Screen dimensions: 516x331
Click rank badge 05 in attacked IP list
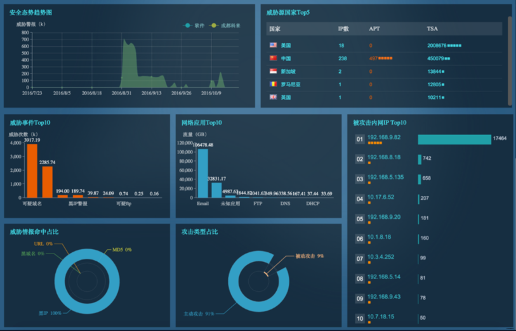pos(360,219)
